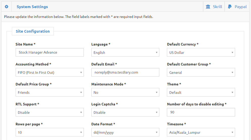Expand the Default Currency dropdown
This screenshot has width=251, height=140.
[x=201, y=52]
